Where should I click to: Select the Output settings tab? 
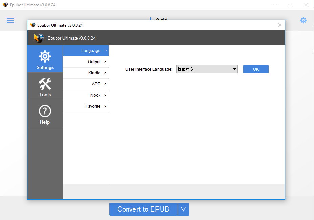click(x=86, y=62)
